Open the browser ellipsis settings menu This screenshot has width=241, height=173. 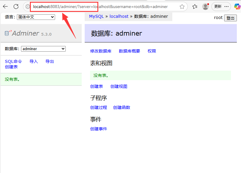pyautogui.click(x=226, y=6)
